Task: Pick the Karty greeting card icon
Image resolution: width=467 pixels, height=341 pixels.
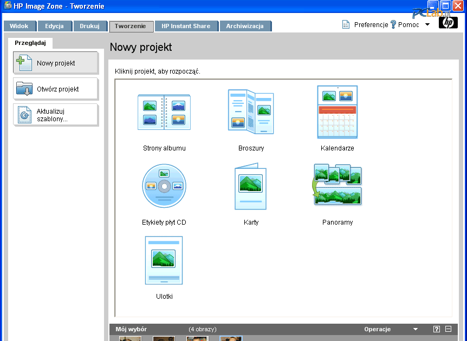Action: [250, 186]
